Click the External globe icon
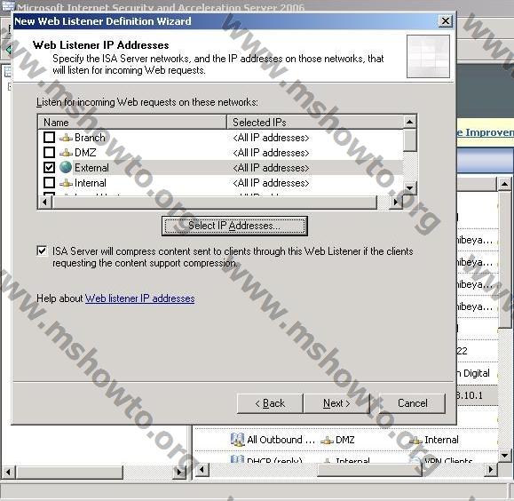This screenshot has height=501, width=514. coord(66,167)
